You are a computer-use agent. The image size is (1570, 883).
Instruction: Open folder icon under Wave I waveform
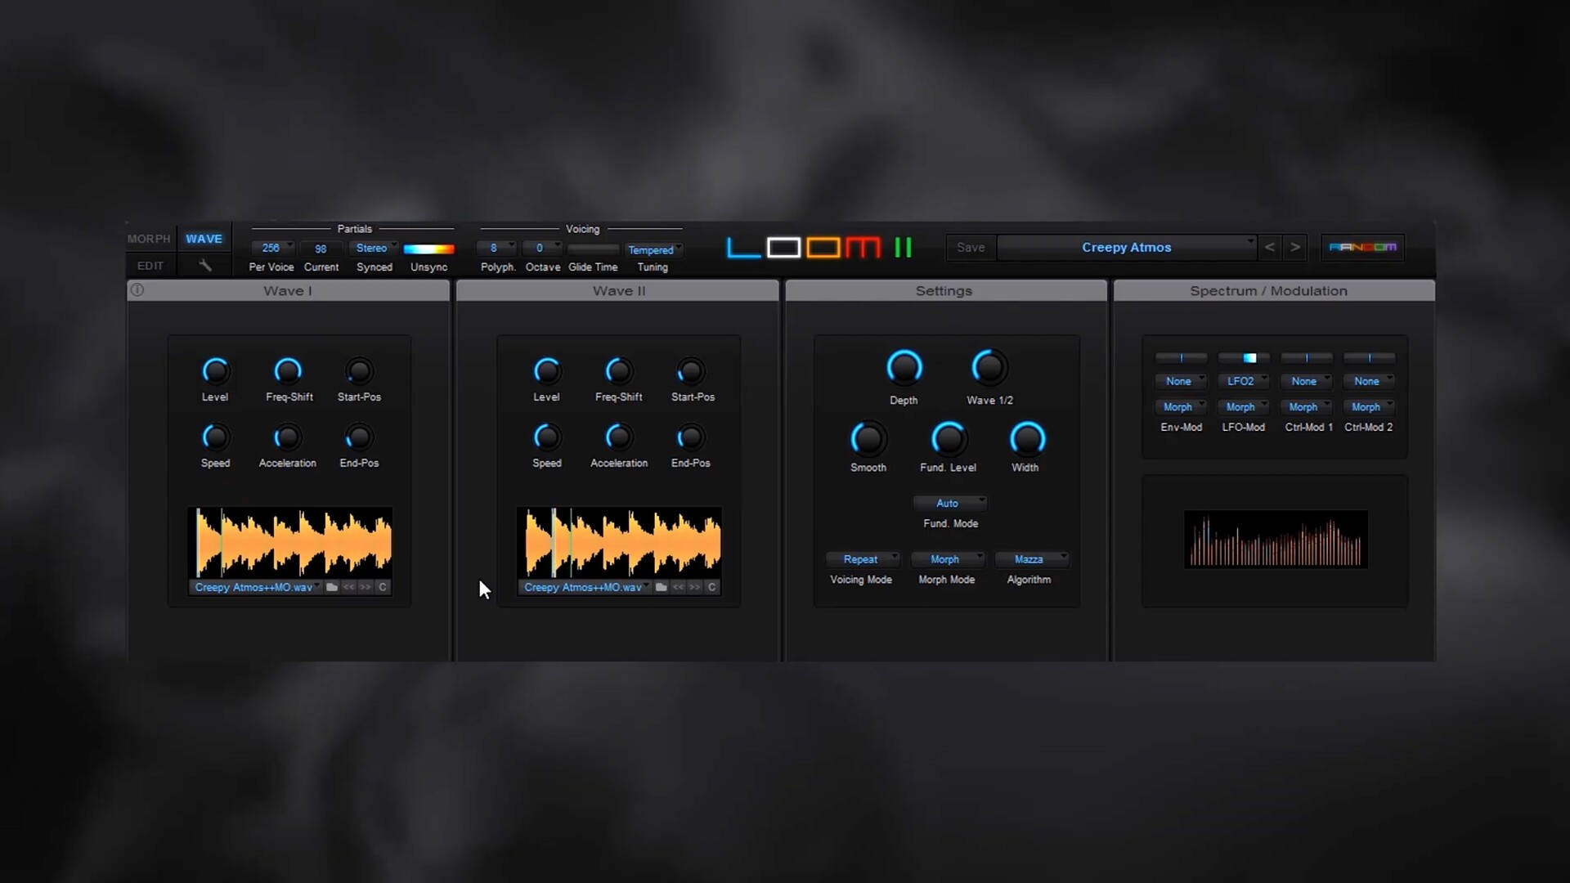[x=332, y=587]
